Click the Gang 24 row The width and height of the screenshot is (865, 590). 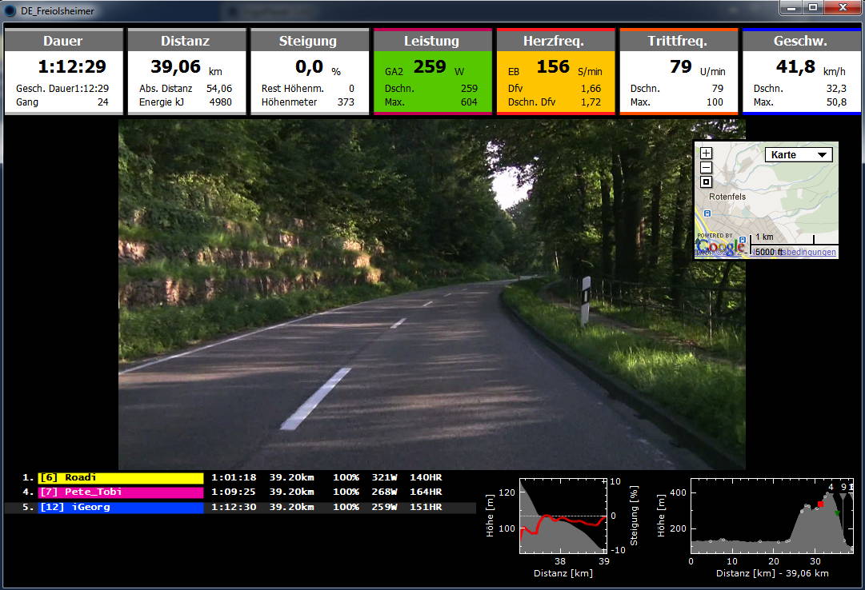click(62, 102)
